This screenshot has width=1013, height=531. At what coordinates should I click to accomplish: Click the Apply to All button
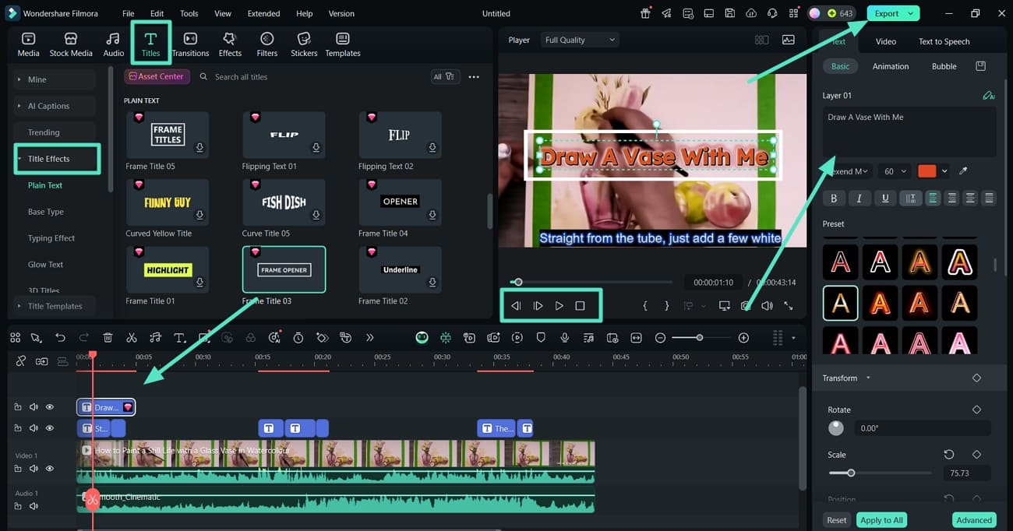click(x=881, y=520)
